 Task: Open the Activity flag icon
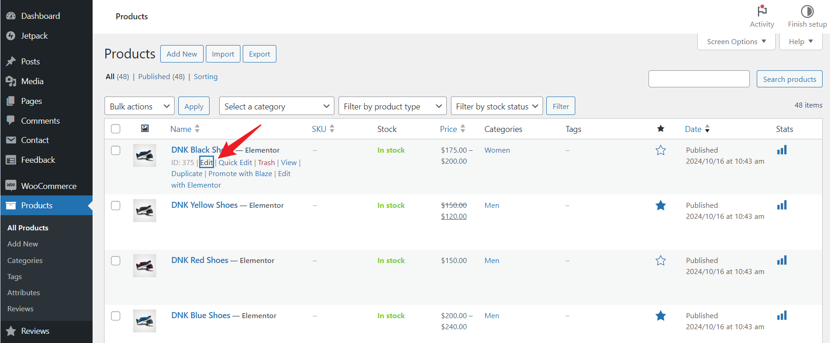coord(762,11)
